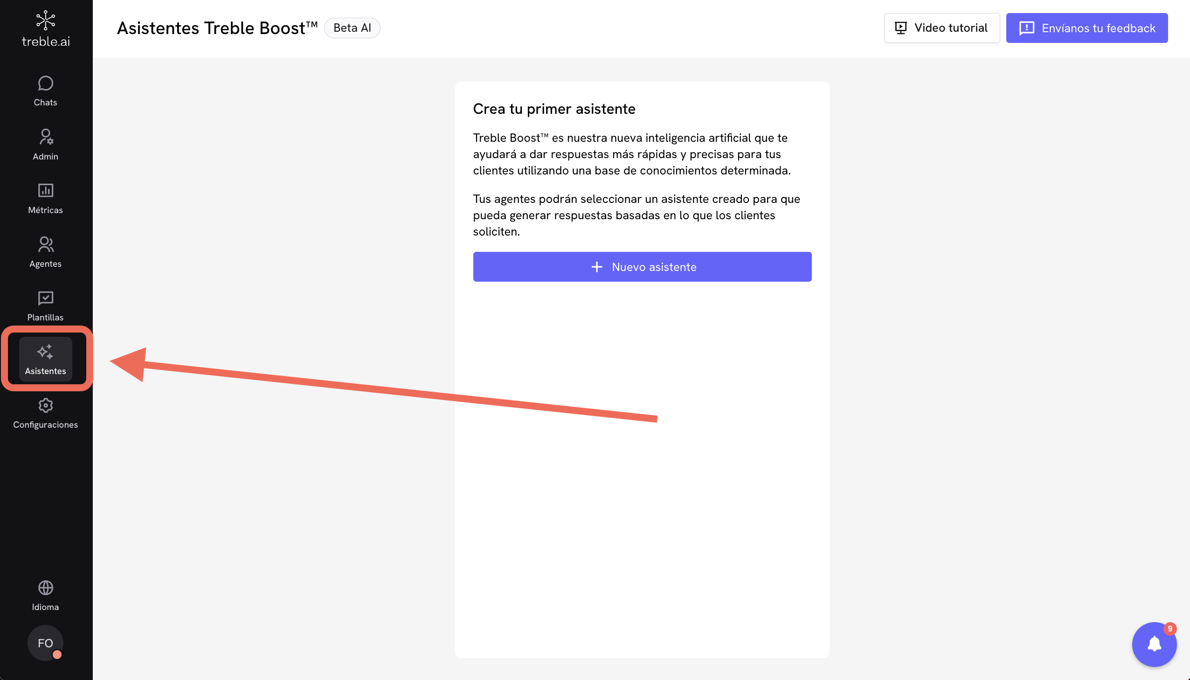Click Envíanos tu feedback button
The width and height of the screenshot is (1190, 680).
pos(1086,28)
